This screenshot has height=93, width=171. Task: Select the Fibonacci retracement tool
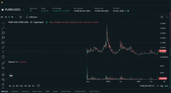3,33
